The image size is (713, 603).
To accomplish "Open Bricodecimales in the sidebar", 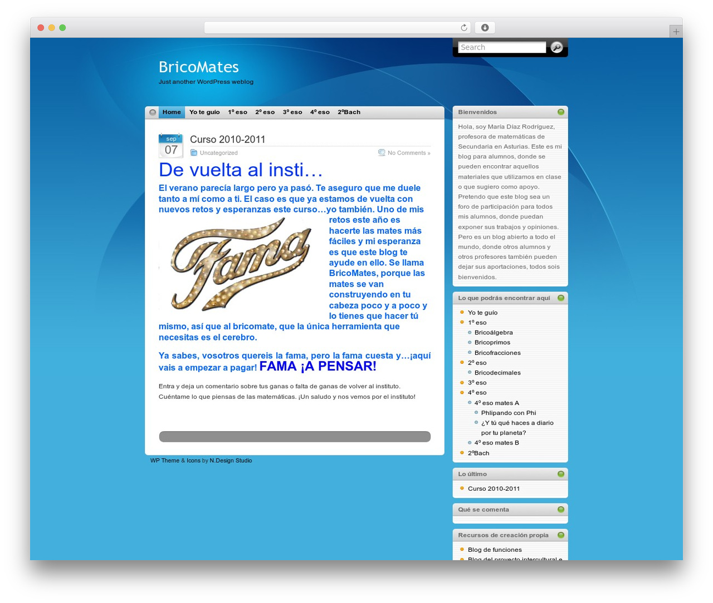I will [x=497, y=373].
